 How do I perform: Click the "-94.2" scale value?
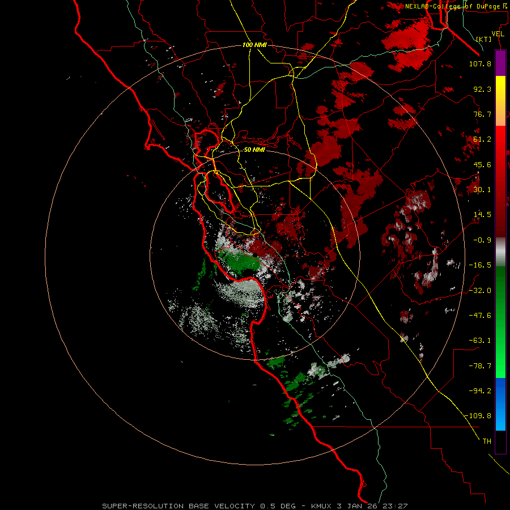pyautogui.click(x=480, y=390)
